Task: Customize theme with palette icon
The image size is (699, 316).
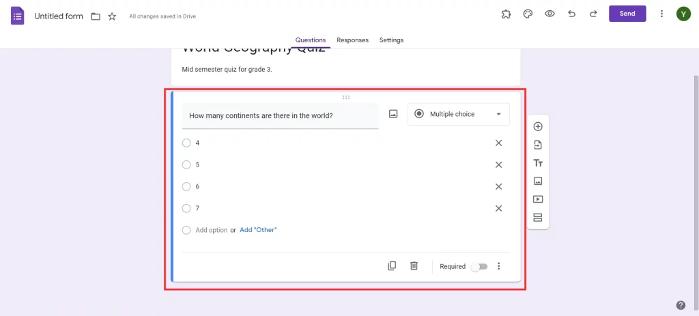Action: (x=528, y=14)
